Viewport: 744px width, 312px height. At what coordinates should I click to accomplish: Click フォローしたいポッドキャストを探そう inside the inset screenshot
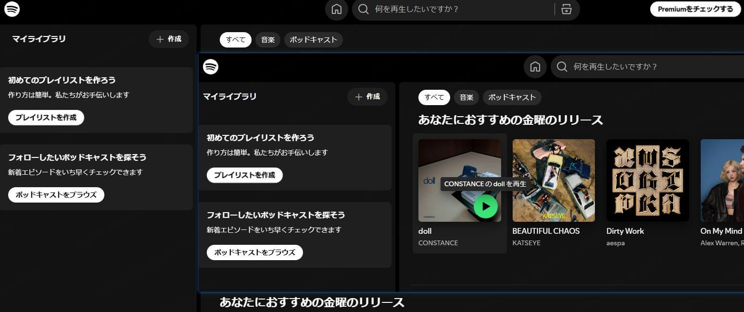click(x=276, y=215)
